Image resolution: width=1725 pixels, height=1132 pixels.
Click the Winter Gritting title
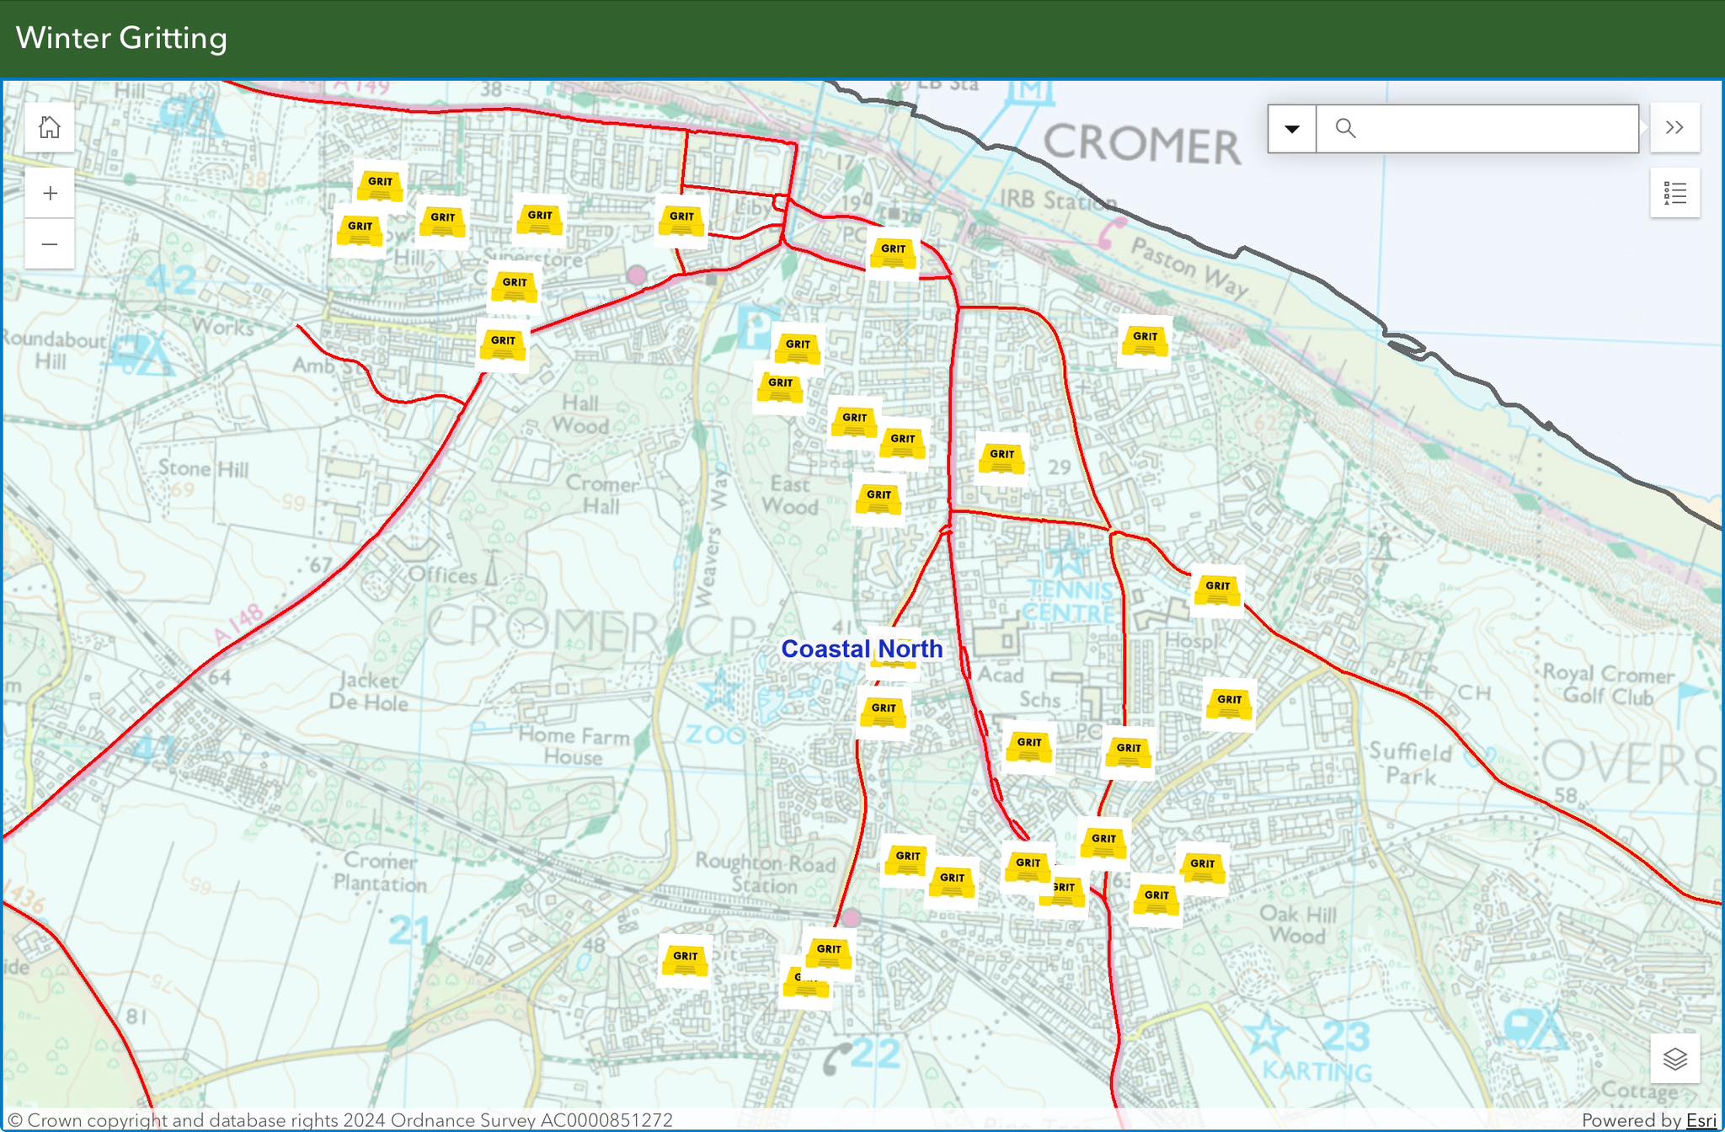[x=121, y=38]
